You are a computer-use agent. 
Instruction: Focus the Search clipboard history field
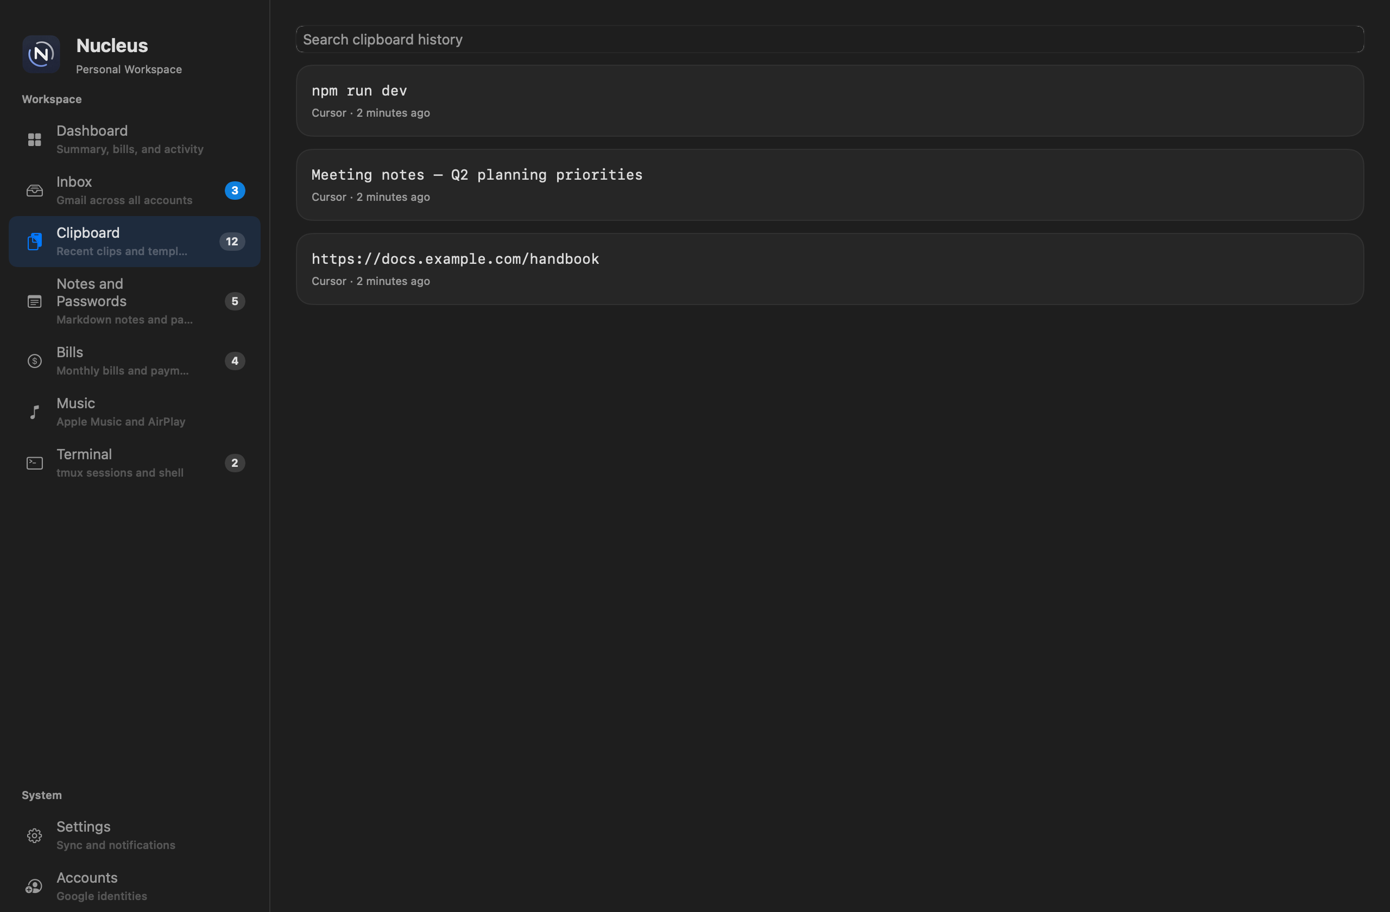pyautogui.click(x=830, y=39)
